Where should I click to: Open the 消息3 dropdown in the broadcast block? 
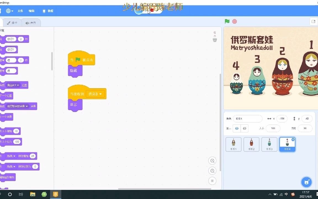click(95, 94)
